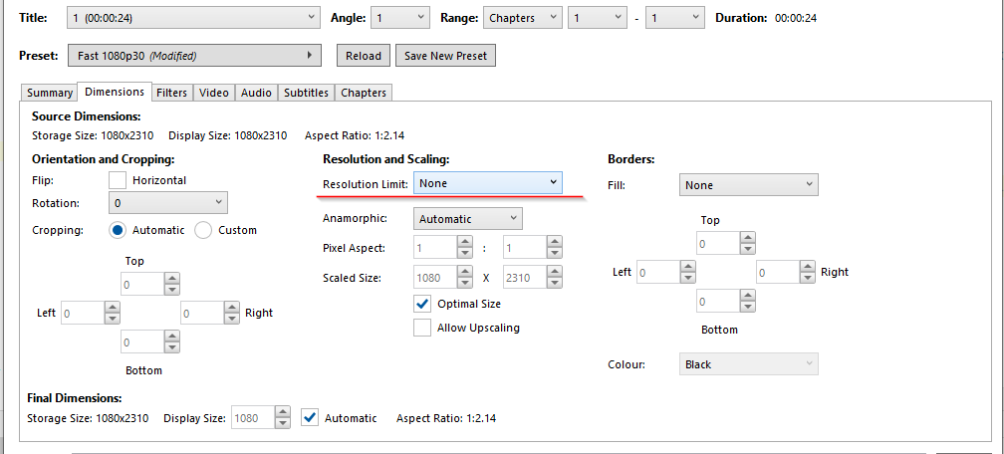1004x454 pixels.
Task: Open the Chapters tab
Action: [363, 93]
